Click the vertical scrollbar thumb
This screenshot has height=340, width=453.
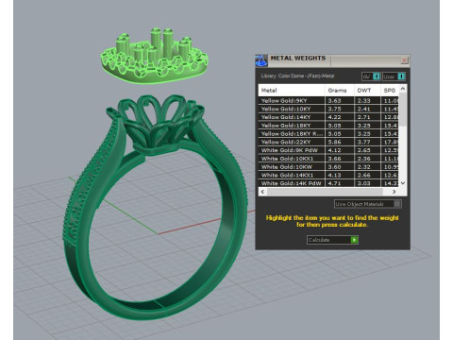pyautogui.click(x=403, y=110)
